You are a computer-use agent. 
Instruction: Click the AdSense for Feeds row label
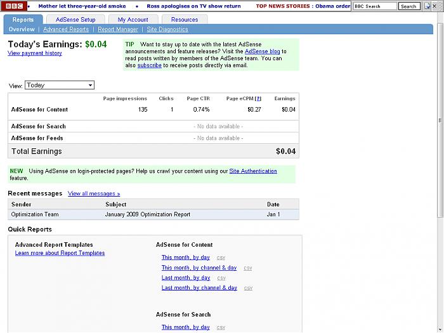(x=37, y=138)
